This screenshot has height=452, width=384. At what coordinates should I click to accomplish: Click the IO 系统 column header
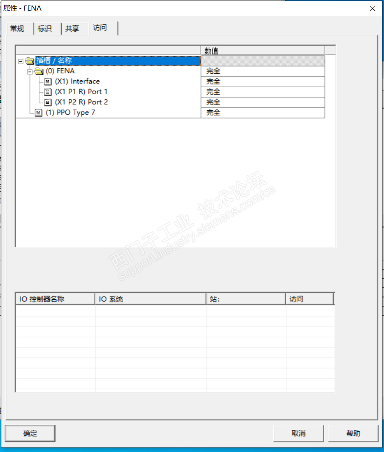click(x=151, y=299)
